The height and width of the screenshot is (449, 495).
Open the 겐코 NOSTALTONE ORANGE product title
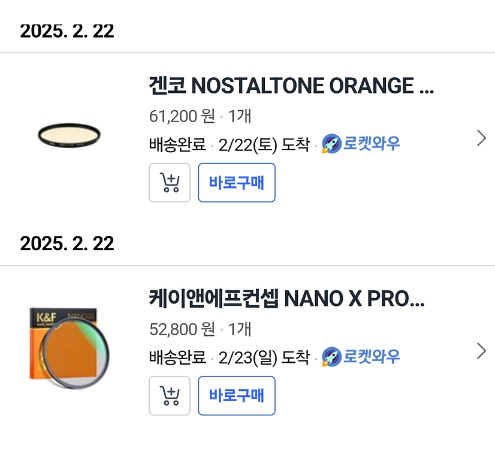click(x=291, y=86)
